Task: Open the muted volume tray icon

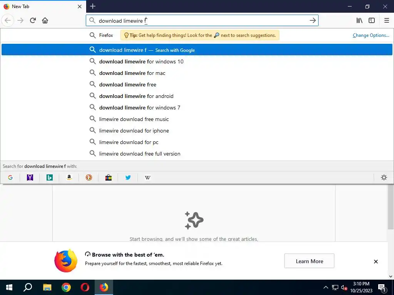Action: click(x=344, y=287)
